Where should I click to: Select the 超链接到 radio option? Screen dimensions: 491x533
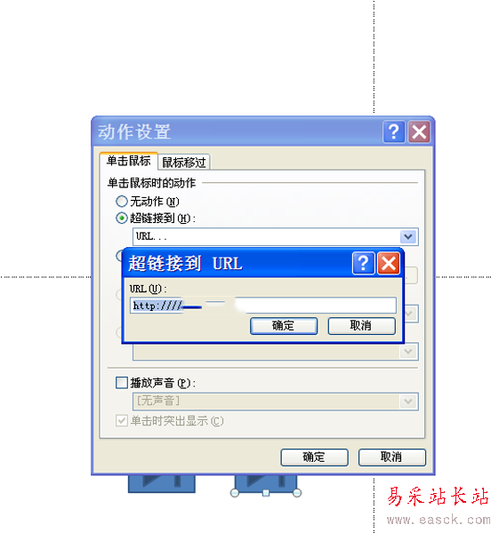(x=122, y=218)
